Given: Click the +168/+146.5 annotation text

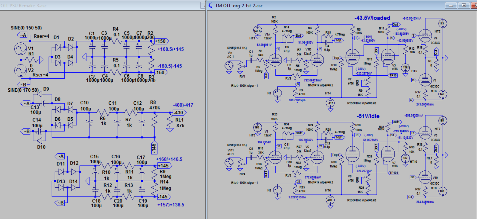Looking at the screenshot, I should coord(169,159).
